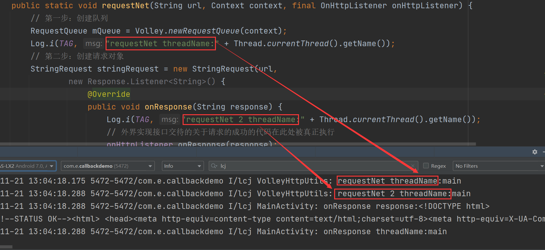Click the Response.Listener<String> line
The width and height of the screenshot is (545, 250).
click(147, 82)
